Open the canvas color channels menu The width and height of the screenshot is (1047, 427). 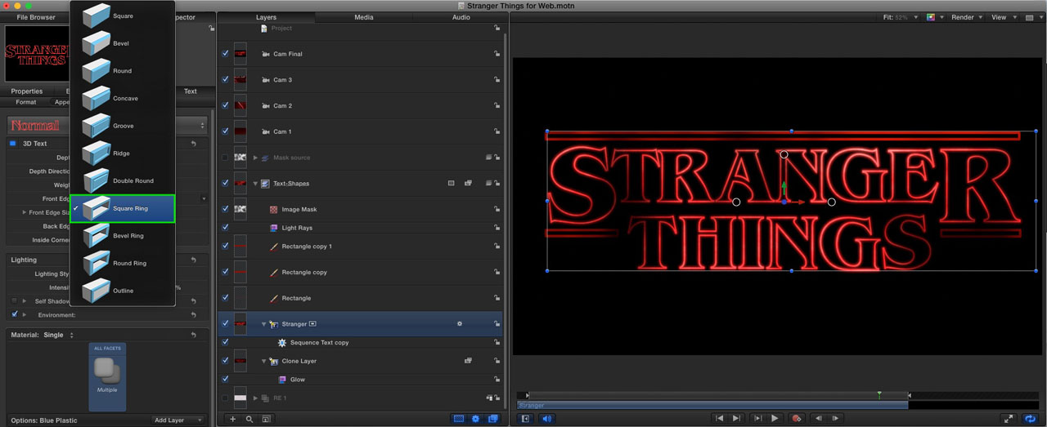935,17
